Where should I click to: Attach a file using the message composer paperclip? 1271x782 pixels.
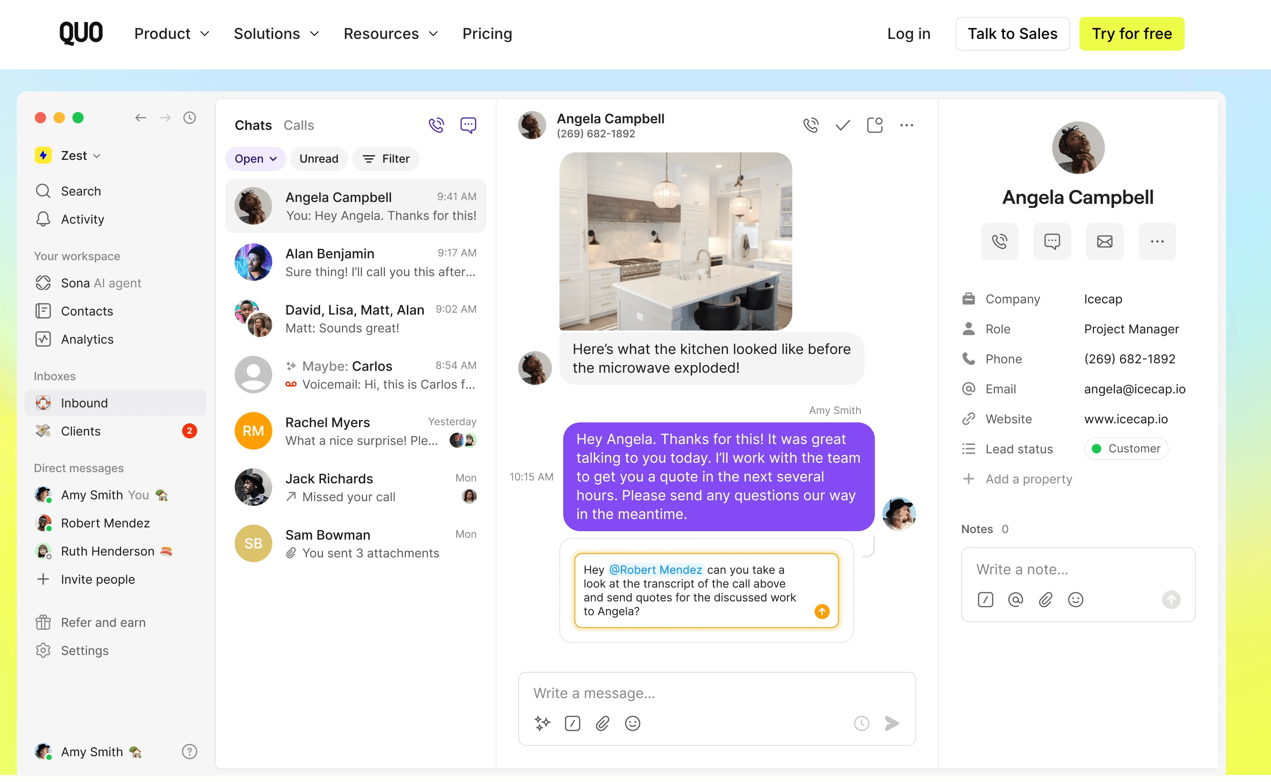[603, 723]
